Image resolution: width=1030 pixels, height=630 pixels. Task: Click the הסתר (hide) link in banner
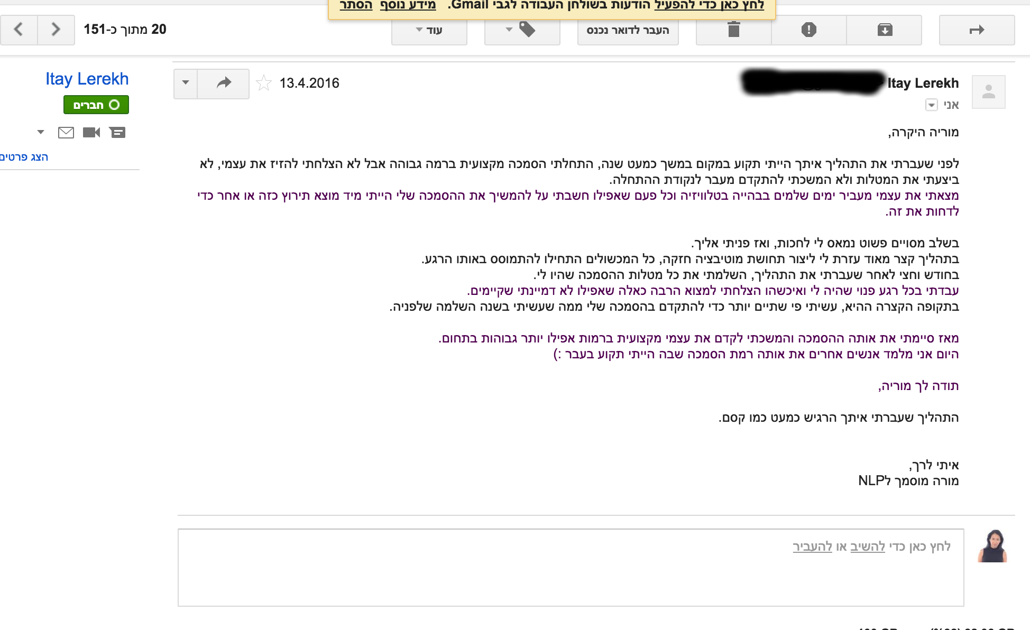[356, 5]
